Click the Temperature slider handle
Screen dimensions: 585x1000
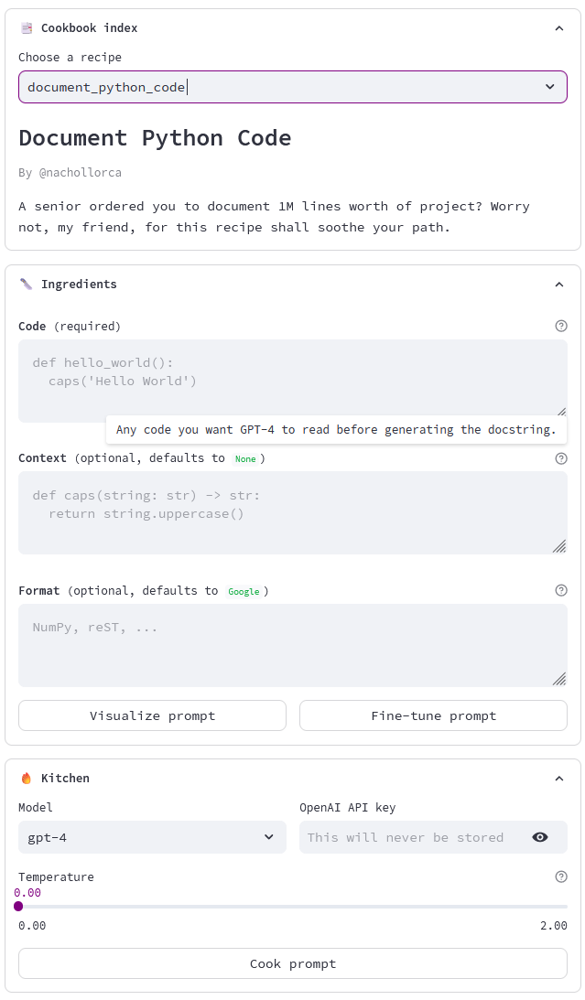pos(18,906)
